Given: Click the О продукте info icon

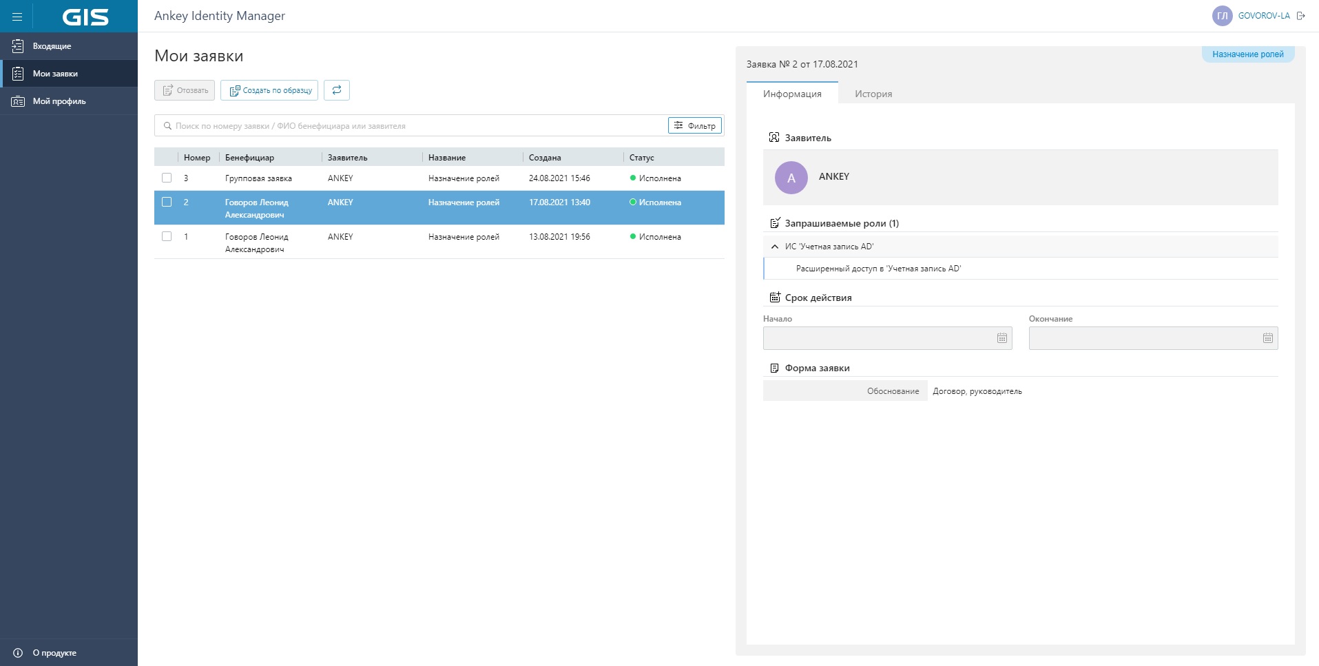Looking at the screenshot, I should click(18, 653).
